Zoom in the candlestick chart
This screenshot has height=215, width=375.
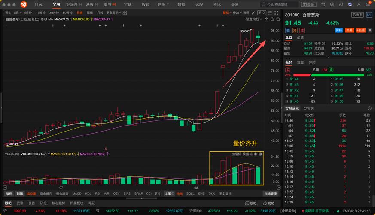click(272, 19)
